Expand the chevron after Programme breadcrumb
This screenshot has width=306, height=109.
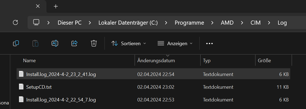(212, 23)
